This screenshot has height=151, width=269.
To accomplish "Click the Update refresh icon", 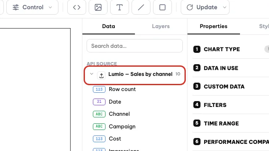I will (190, 8).
